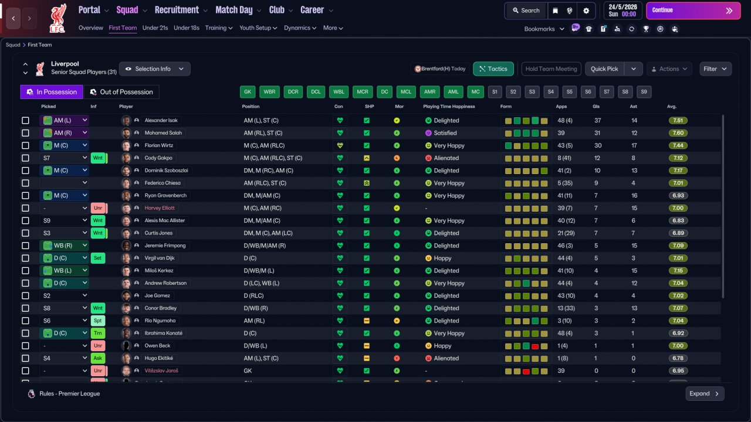Viewport: 751px width, 422px height.
Task: Click Vítězslav Jaroš's form squares
Action: click(526, 371)
